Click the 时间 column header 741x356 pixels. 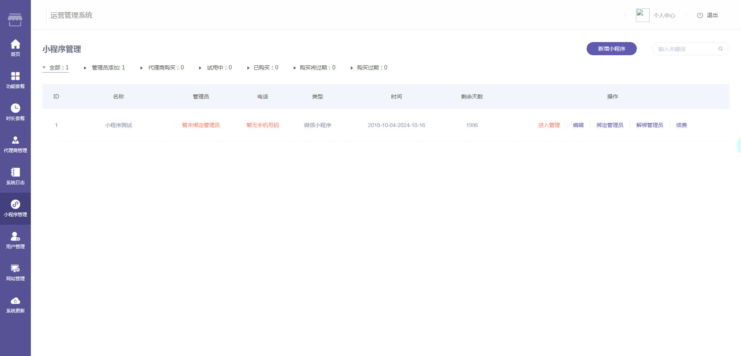(396, 97)
